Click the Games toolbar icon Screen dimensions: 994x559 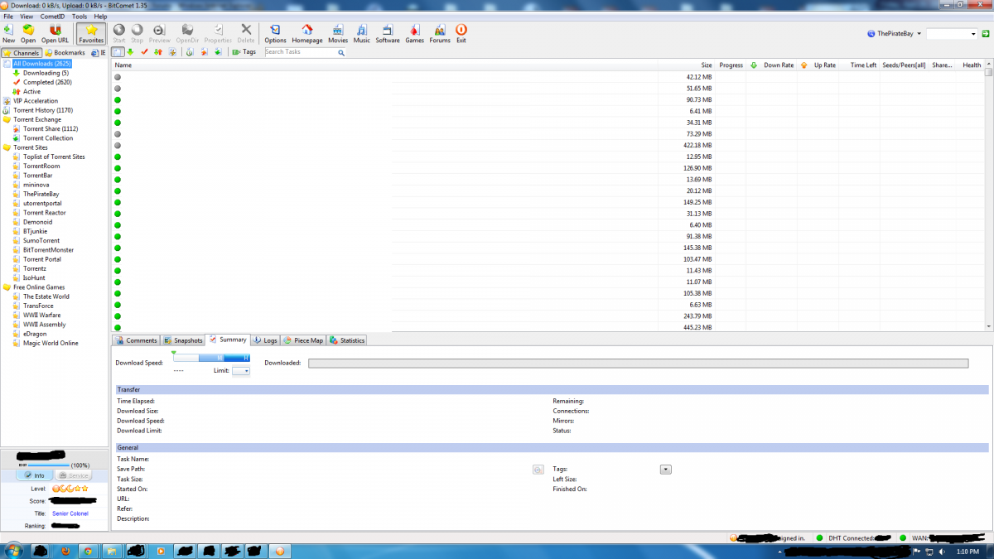click(414, 30)
